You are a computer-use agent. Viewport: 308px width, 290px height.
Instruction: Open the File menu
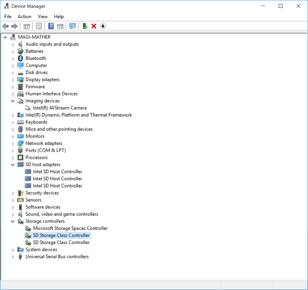click(8, 16)
